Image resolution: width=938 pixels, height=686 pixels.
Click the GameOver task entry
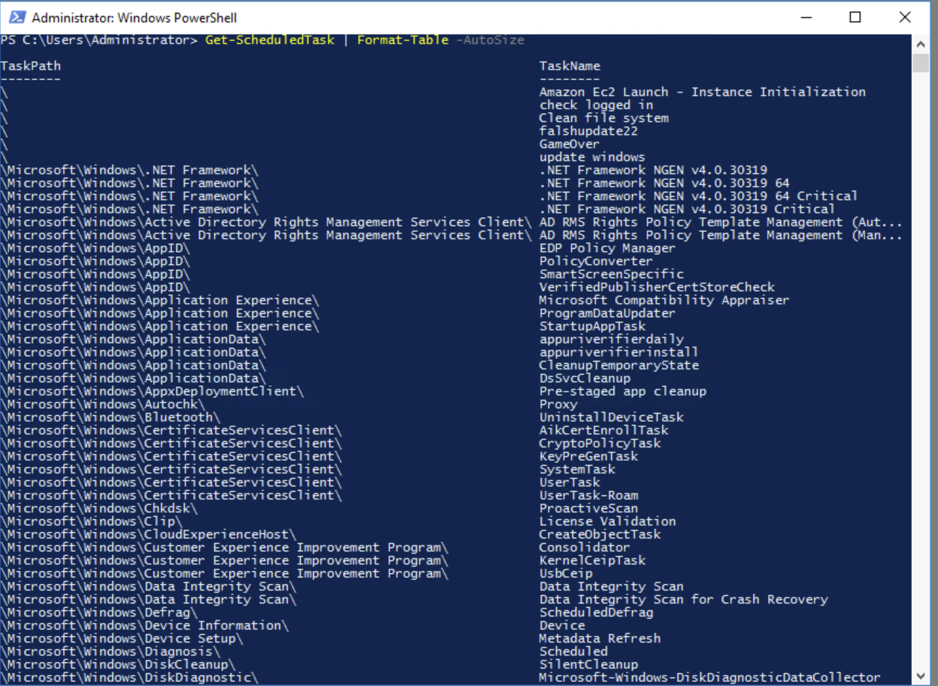tap(570, 144)
